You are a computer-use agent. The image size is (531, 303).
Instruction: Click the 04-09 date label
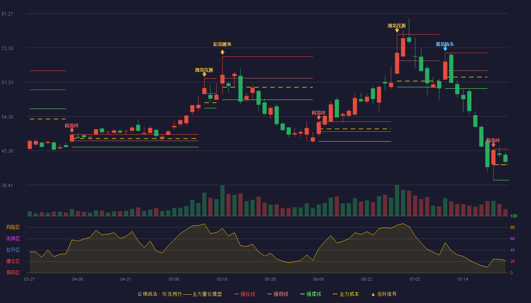(77, 279)
